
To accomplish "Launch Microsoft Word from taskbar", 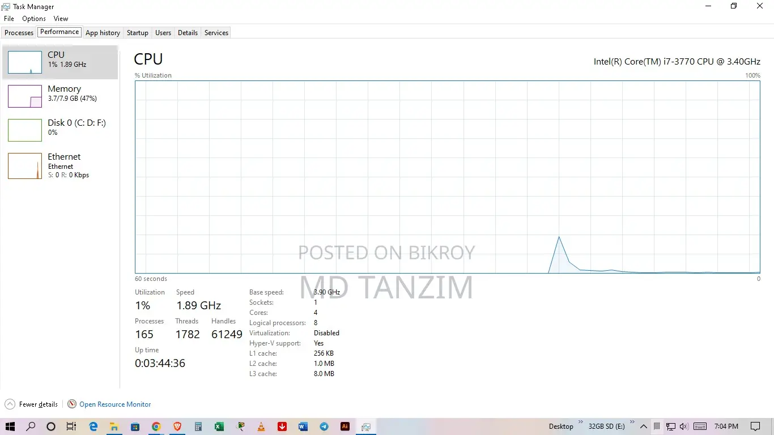I will (x=303, y=427).
